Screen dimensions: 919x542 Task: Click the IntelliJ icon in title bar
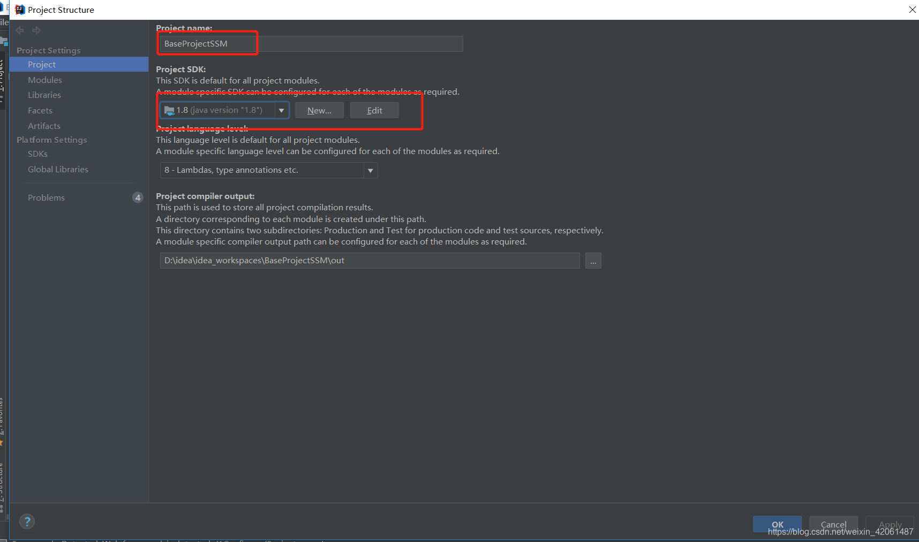(x=20, y=10)
